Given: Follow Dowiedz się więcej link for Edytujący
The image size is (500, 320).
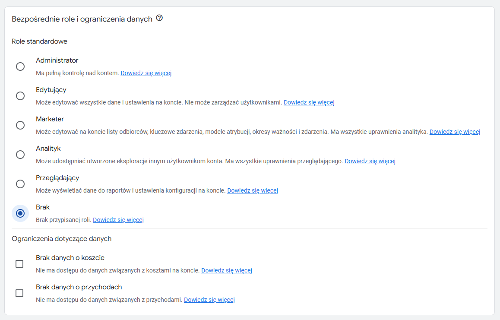Looking at the screenshot, I should [309, 102].
